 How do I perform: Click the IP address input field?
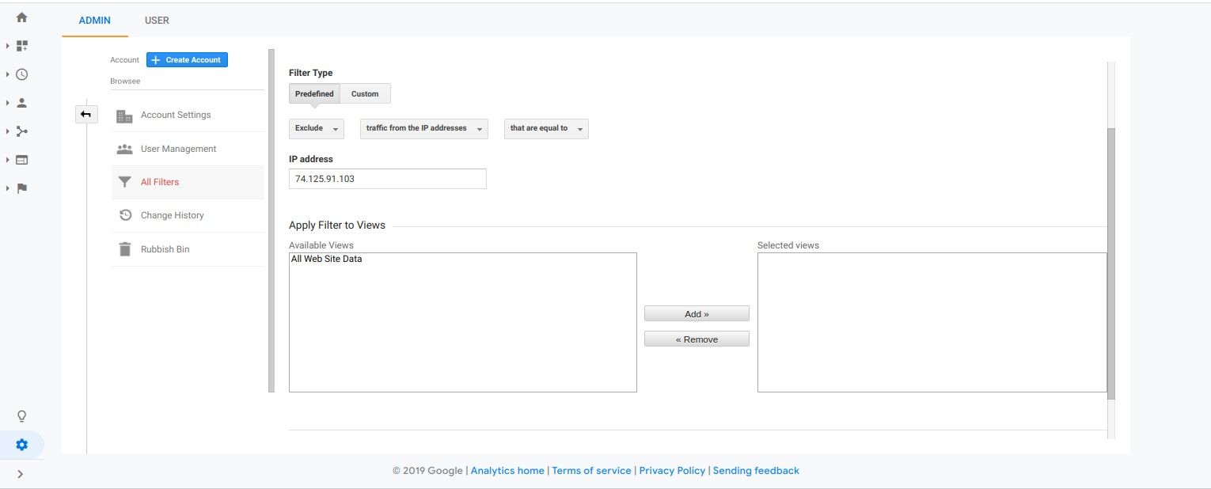pyautogui.click(x=388, y=179)
